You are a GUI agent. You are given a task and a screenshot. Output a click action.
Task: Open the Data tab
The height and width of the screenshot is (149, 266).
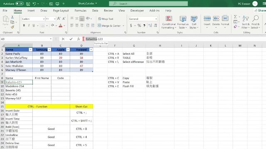95,10
